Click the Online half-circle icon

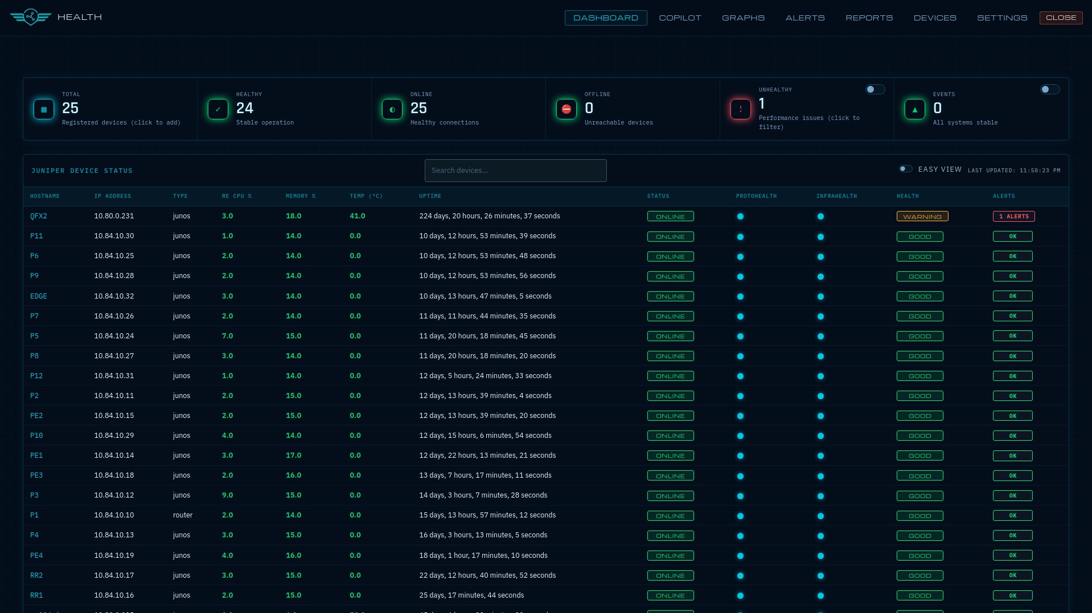click(x=392, y=109)
